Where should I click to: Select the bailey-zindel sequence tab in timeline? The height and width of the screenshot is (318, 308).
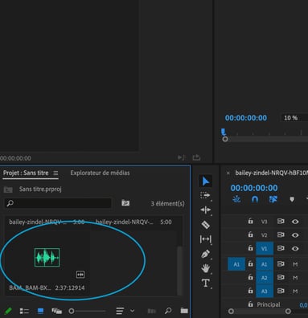pos(271,173)
